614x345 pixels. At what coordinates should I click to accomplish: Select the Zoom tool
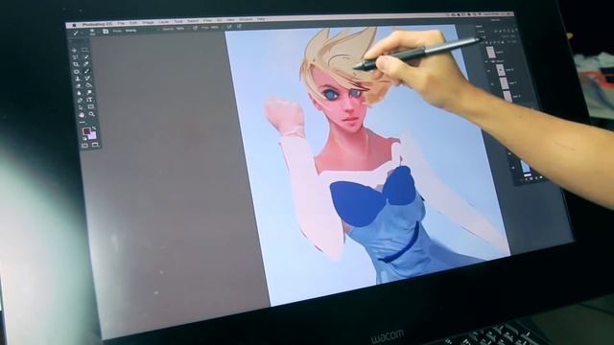(92, 114)
